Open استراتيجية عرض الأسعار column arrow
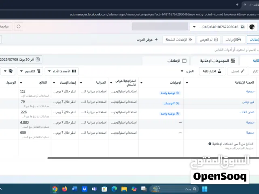Screen dimensions: 259x194 (x=111, y=82)
